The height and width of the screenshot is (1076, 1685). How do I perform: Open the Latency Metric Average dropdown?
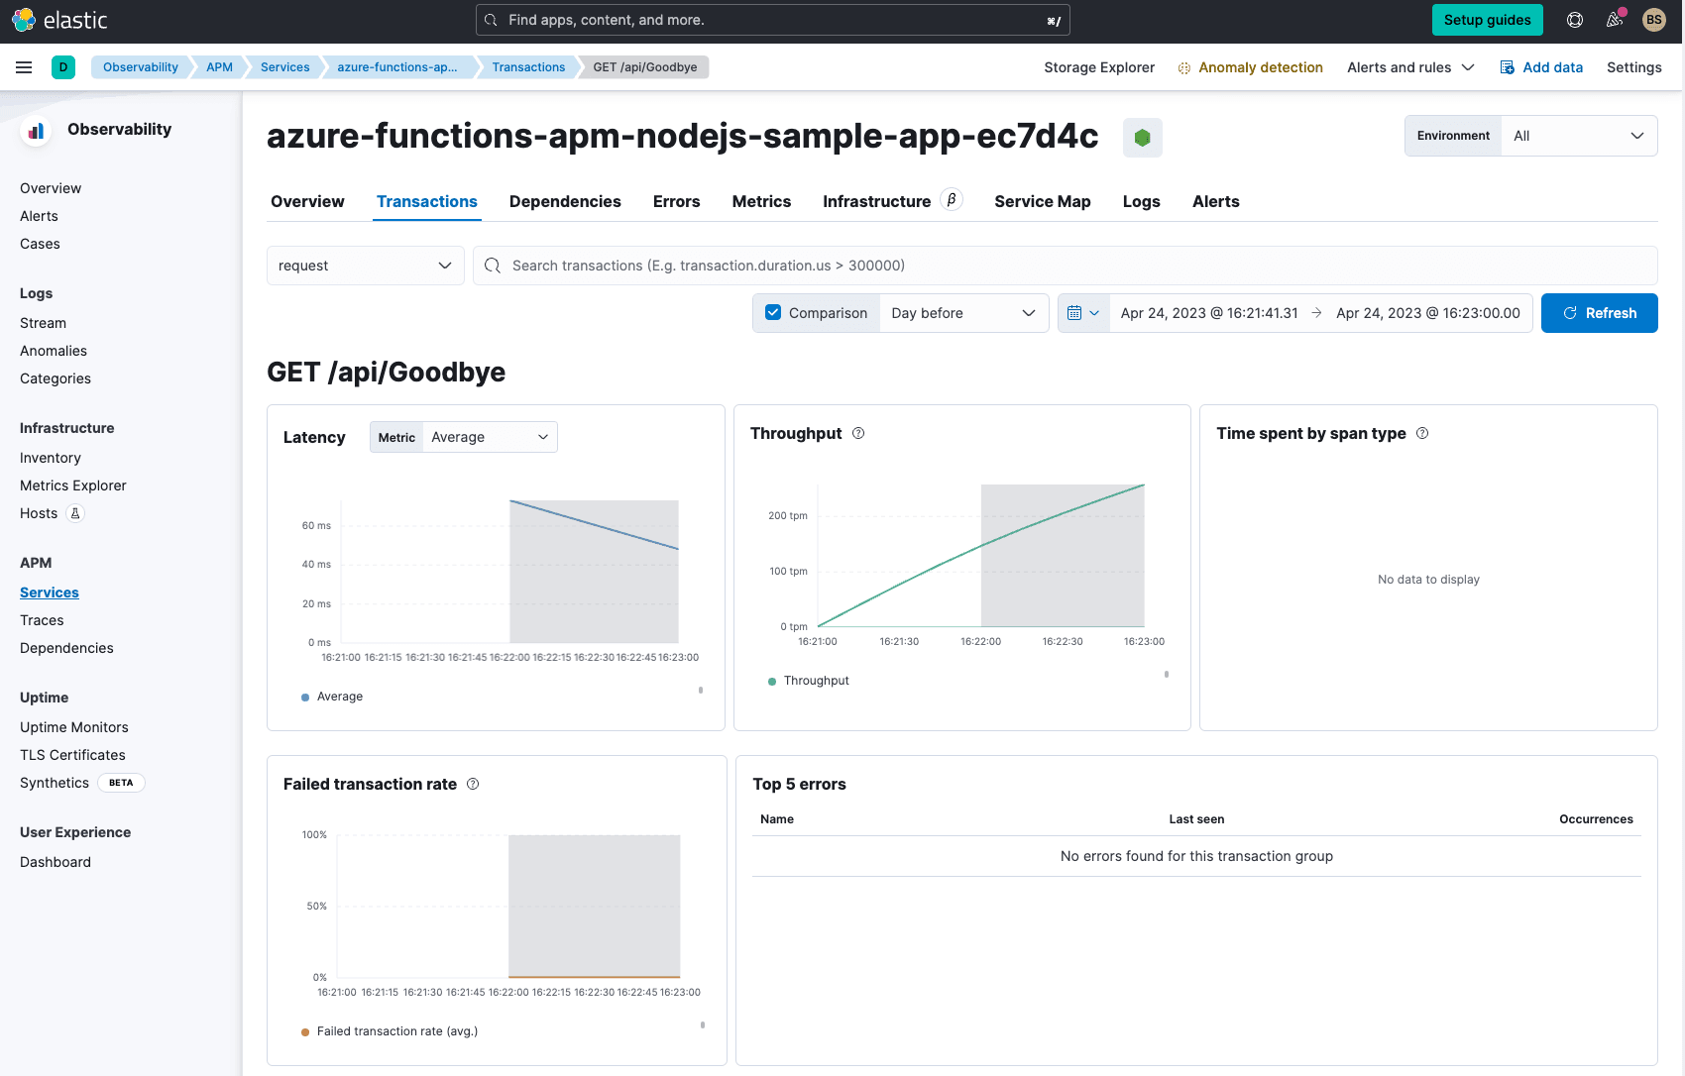coord(490,437)
